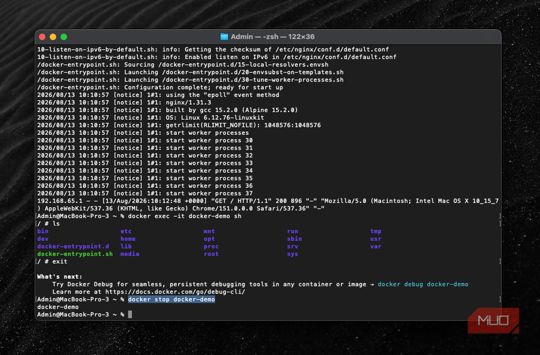This screenshot has width=540, height=355.
Task: Click the 'OS: Linux 6.12.76-linuxkit' line
Action: [151, 117]
